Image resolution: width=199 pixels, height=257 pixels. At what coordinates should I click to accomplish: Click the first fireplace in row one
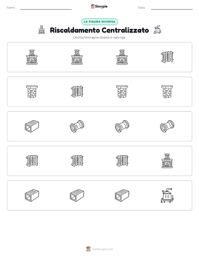pos(32,57)
